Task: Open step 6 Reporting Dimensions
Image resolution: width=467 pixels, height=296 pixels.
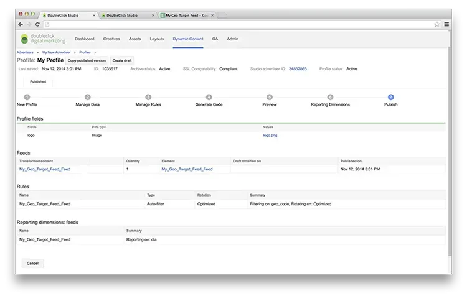Action: [330, 98]
